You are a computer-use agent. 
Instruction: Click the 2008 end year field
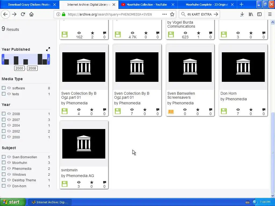coord(32,68)
